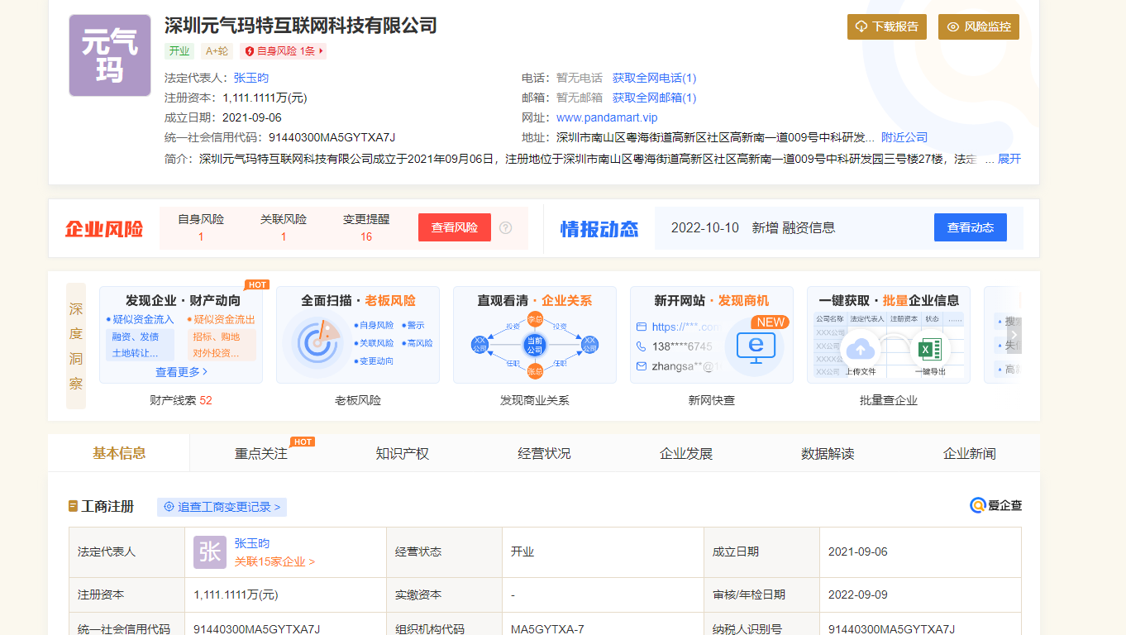
Task: Click the 下载报告 button
Action: tap(886, 26)
